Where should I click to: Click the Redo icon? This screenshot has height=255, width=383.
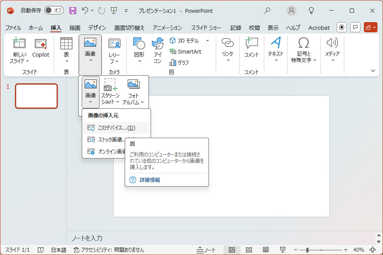click(101, 11)
